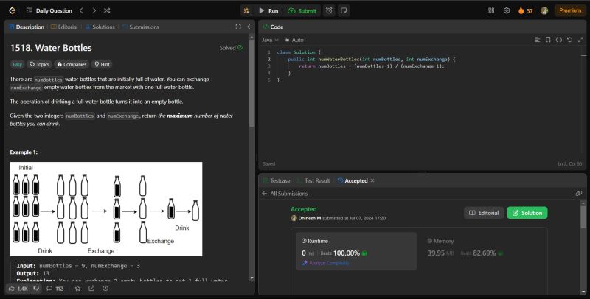Open the Java language dropdown

(x=269, y=39)
